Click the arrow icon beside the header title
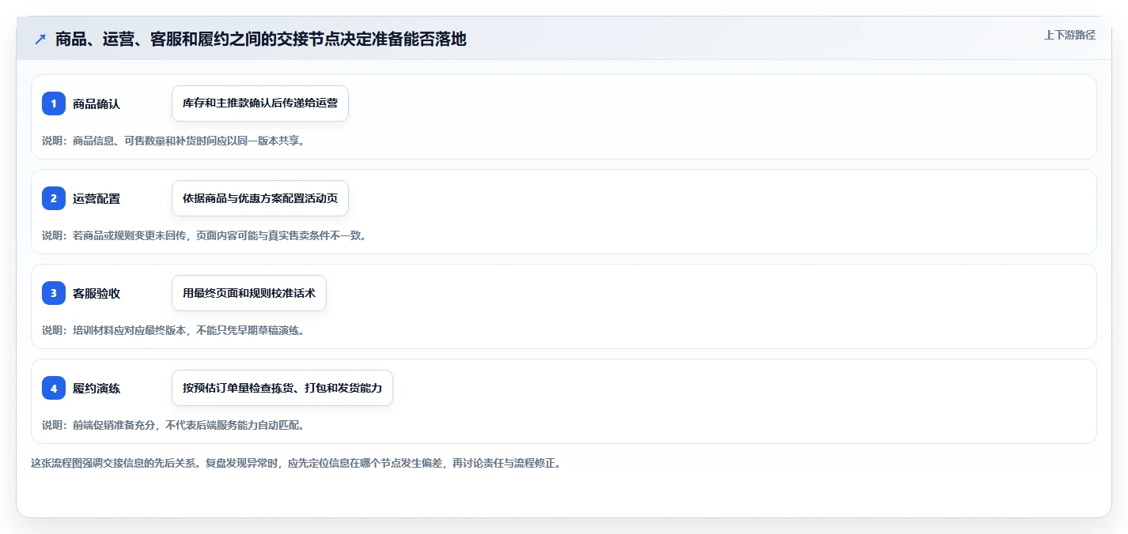The height and width of the screenshot is (534, 1128). click(40, 39)
